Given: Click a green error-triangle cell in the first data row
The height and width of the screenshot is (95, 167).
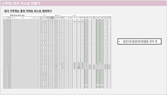Looking at the screenshot, I should [86, 20].
